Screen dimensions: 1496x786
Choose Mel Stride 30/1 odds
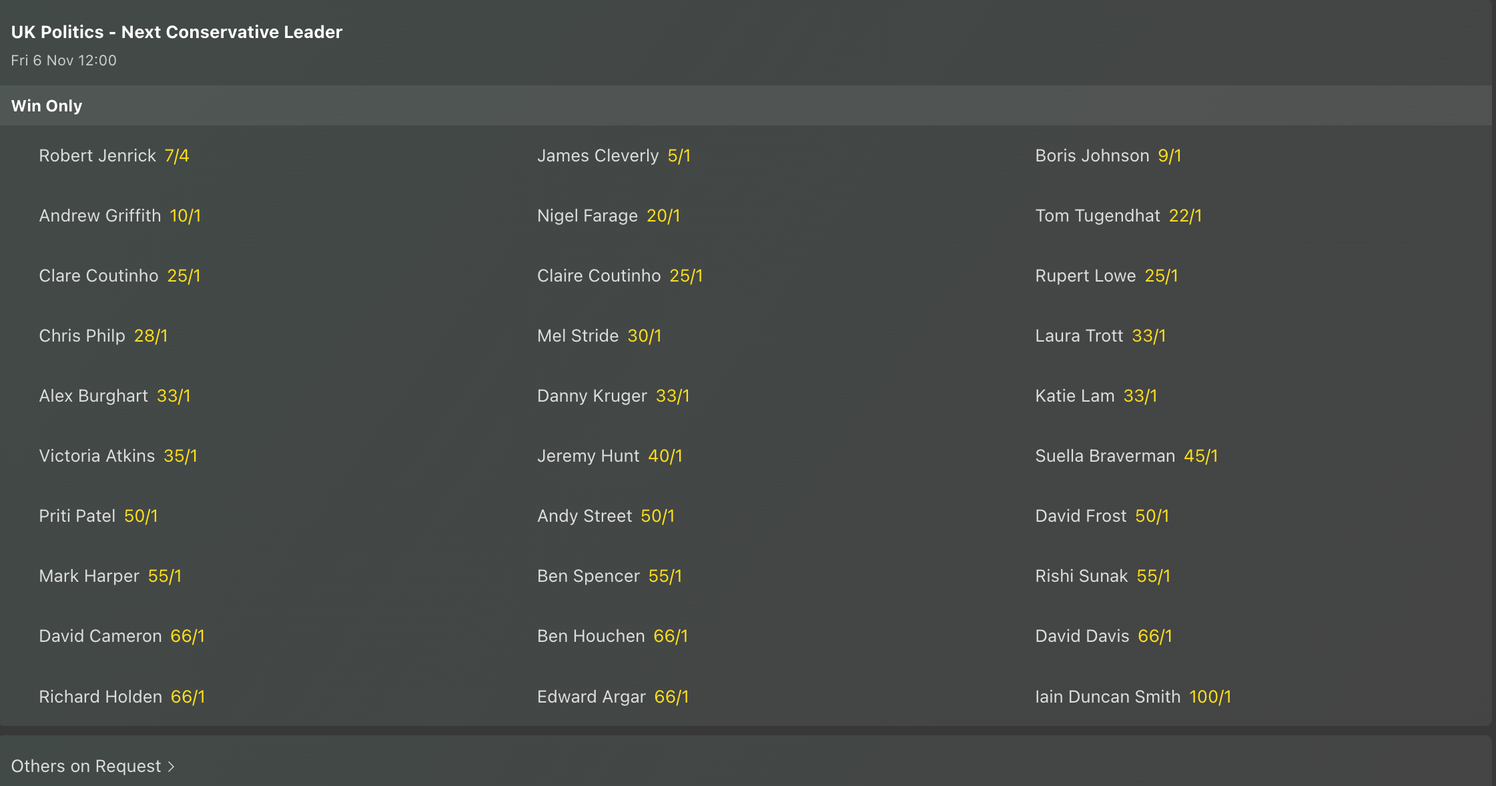(644, 336)
